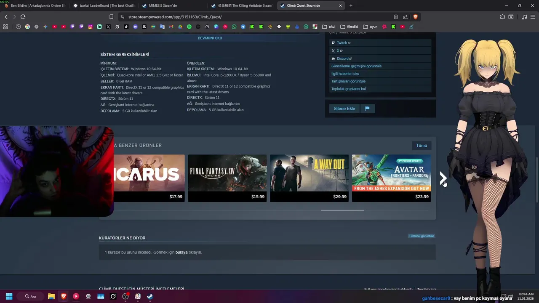Click the page vertical scrollbar
The width and height of the screenshot is (539, 303).
(537, 180)
